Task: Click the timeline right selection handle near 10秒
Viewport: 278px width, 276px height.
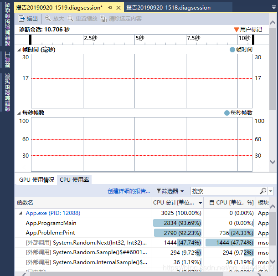Action: click(253, 40)
